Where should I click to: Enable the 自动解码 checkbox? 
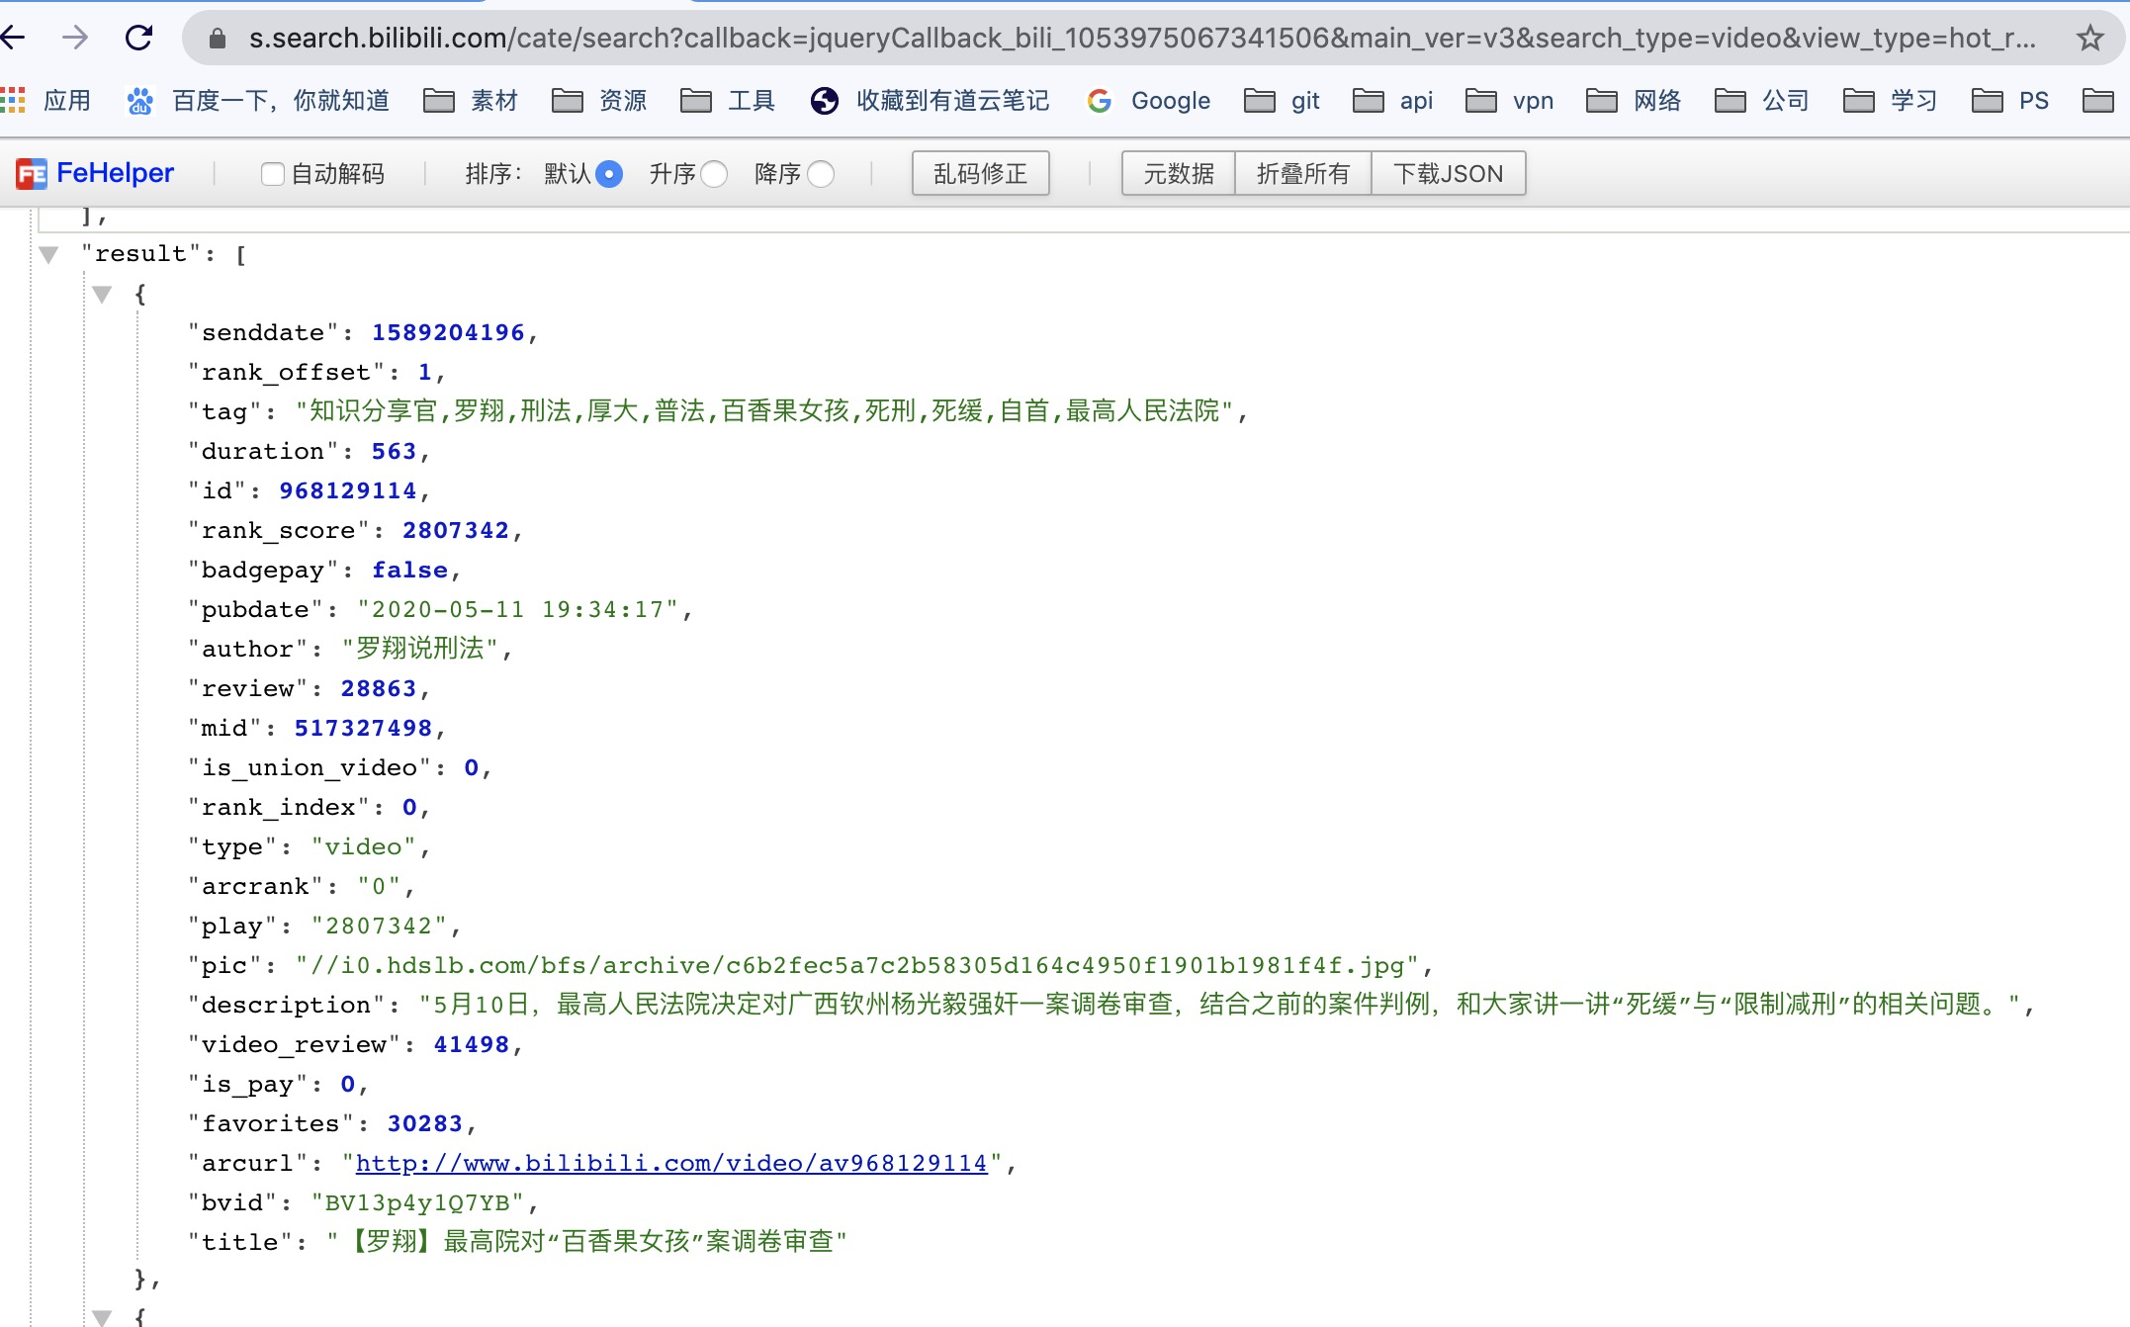[x=272, y=174]
